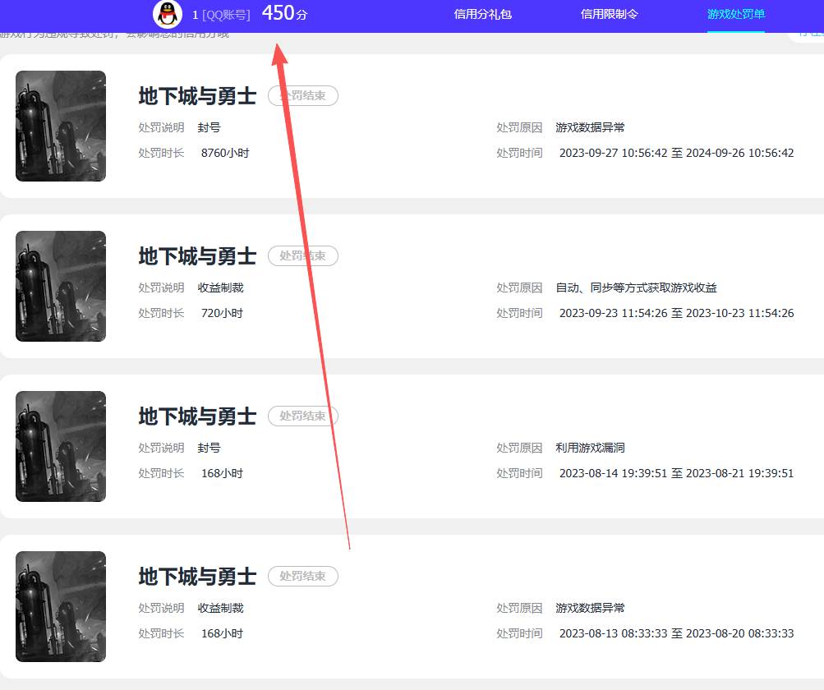Screen dimensions: 824x690
Task: Click 处罚结束 badge on the 利用游戏漏洞 card
Action: [x=303, y=416]
